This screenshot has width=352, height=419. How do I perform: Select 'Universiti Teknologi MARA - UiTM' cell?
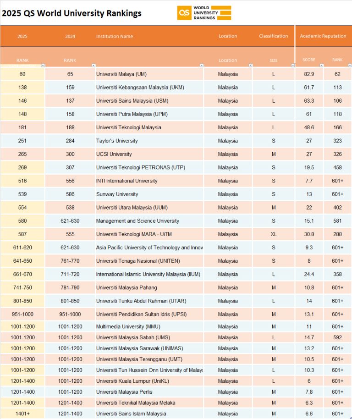coord(149,234)
